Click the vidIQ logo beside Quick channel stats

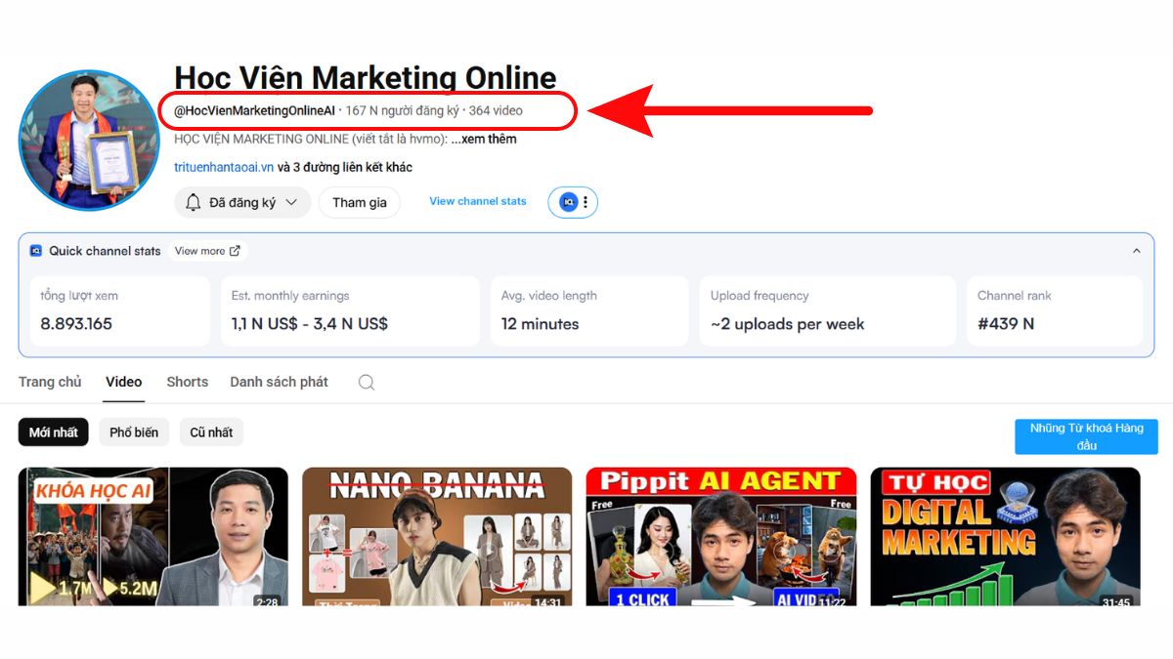pyautogui.click(x=36, y=251)
